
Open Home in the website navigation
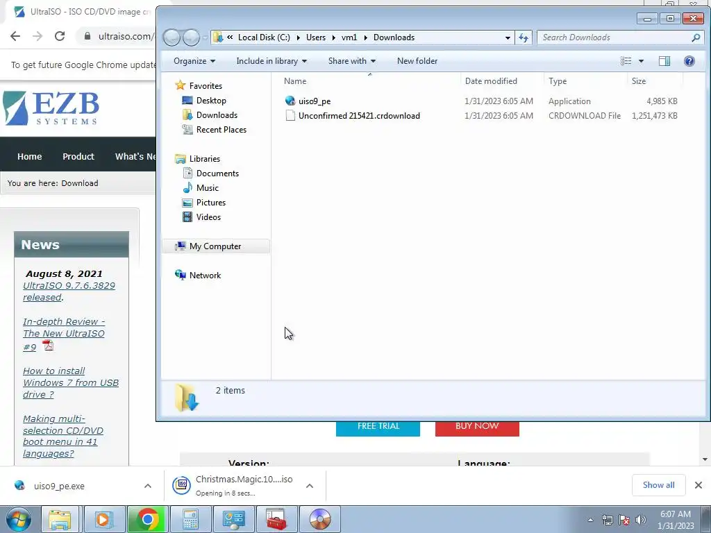(x=29, y=156)
